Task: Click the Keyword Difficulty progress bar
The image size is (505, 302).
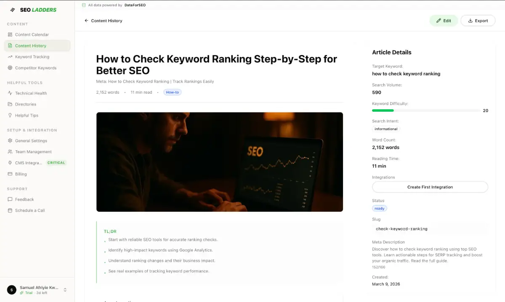Action: pyautogui.click(x=426, y=110)
